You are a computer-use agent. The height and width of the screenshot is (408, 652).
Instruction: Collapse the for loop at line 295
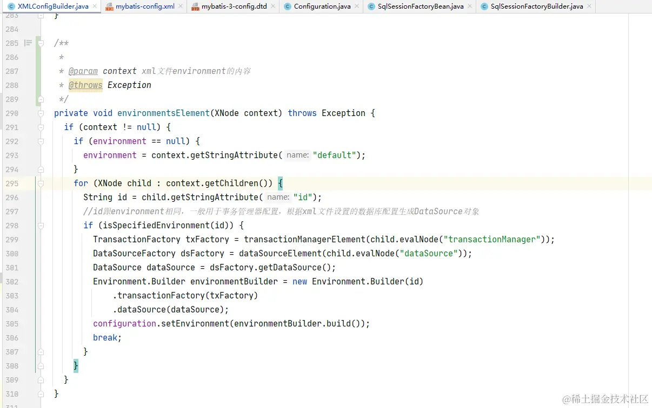(x=41, y=183)
